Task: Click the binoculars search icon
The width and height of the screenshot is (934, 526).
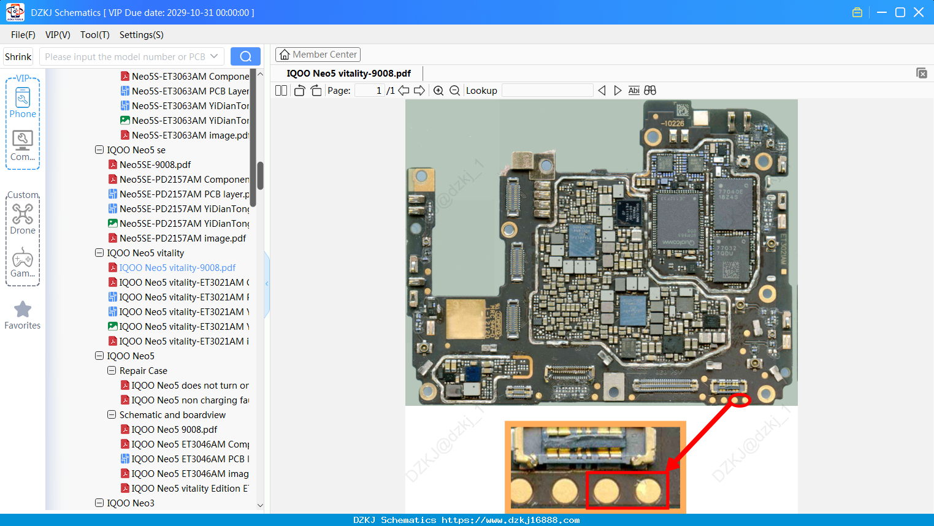Action: (x=650, y=90)
